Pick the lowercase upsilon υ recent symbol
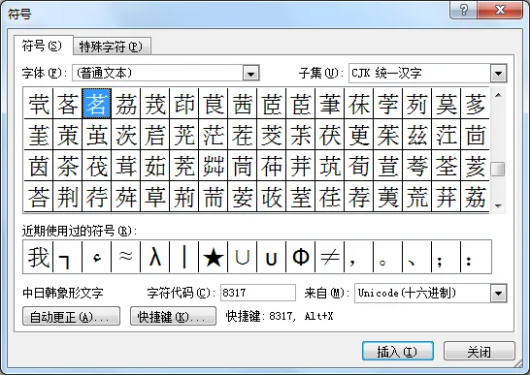Viewport: 530px width, 375px height. point(272,257)
